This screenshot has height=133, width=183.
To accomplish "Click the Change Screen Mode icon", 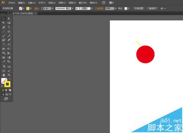I will click(6, 99).
